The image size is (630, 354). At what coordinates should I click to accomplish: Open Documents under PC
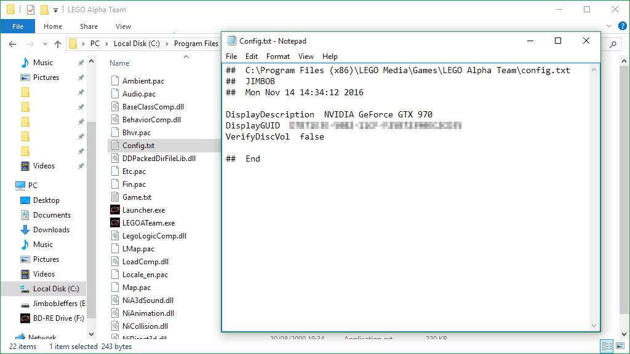click(x=52, y=215)
